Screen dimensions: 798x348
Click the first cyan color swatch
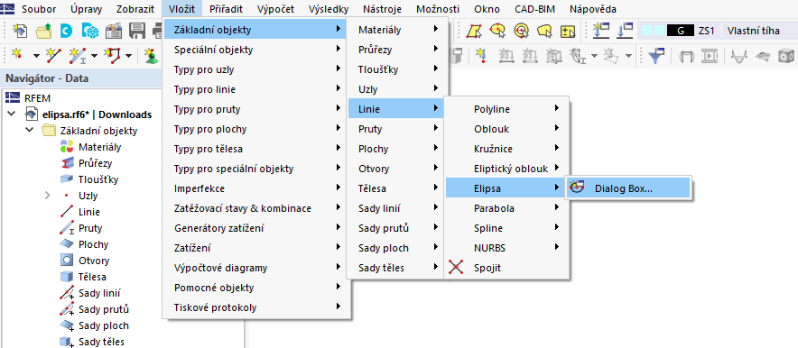coord(647,31)
